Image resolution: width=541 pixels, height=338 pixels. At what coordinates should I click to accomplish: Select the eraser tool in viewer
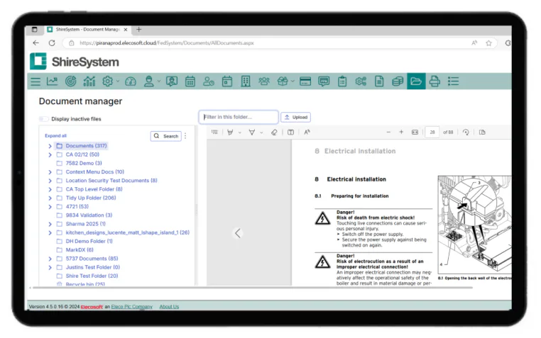[274, 133]
